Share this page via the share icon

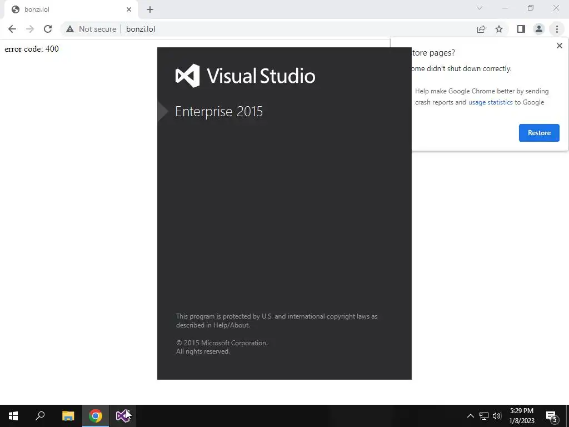pos(481,29)
